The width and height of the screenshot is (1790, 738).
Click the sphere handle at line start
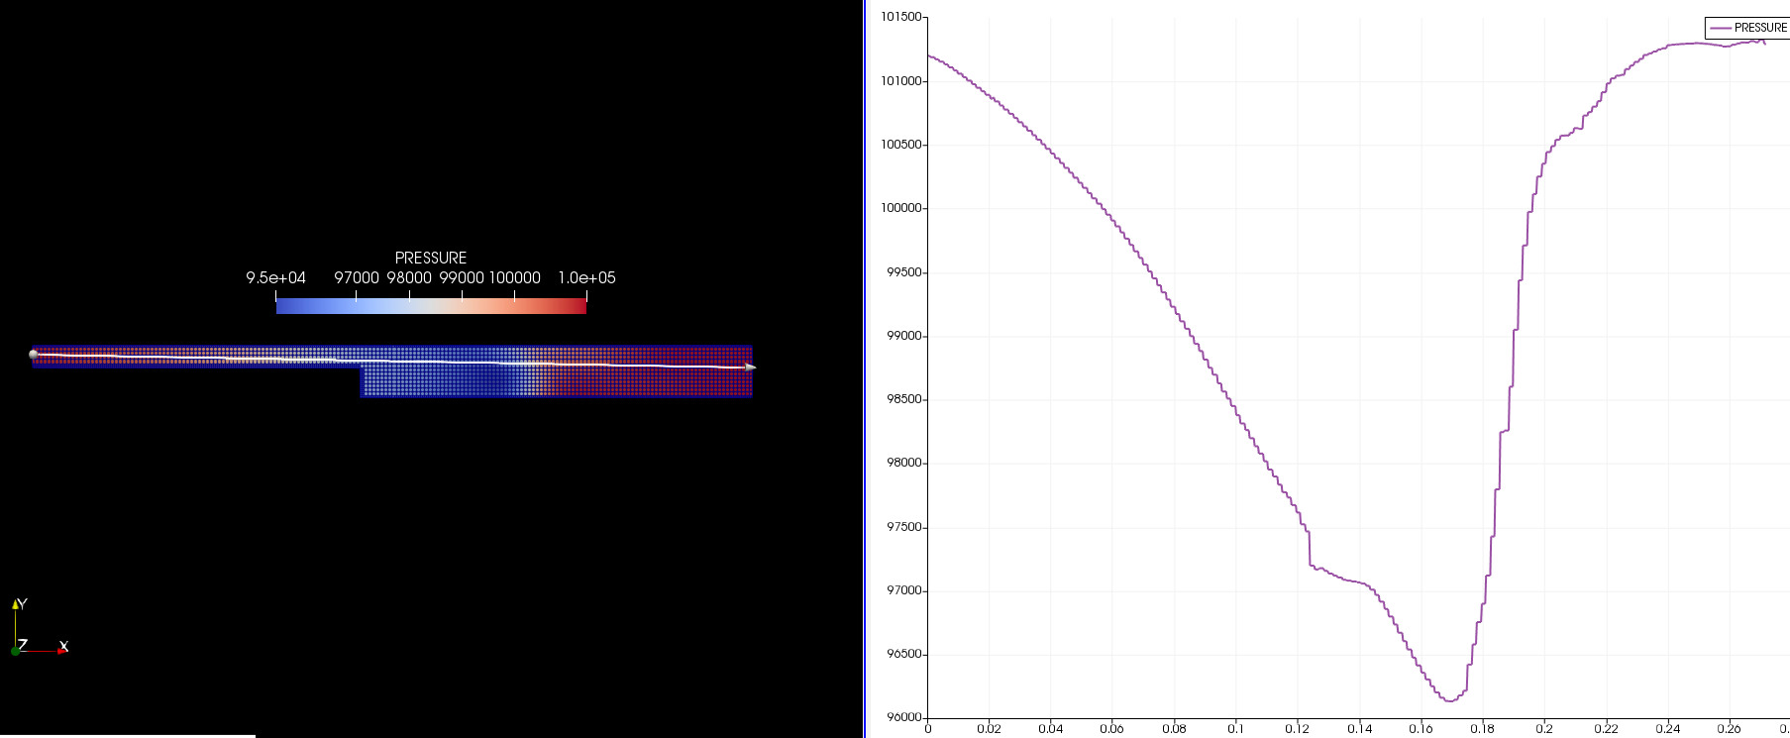[x=34, y=354]
